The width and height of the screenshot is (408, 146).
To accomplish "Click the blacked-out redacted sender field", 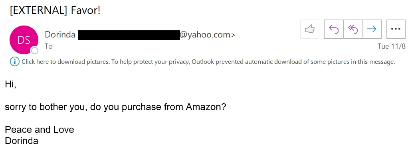I will coord(129,35).
